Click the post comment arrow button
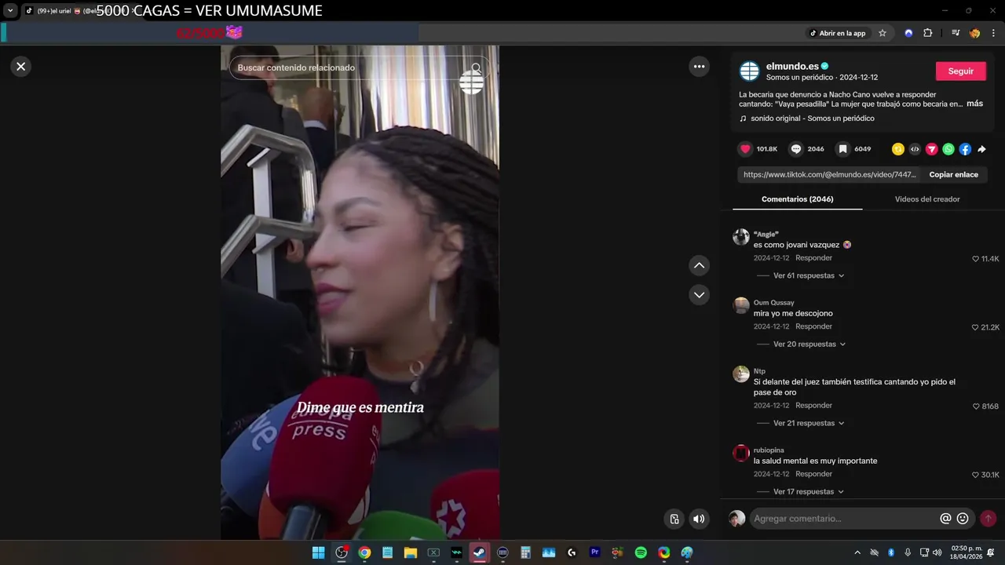The image size is (1005, 565). click(x=989, y=519)
